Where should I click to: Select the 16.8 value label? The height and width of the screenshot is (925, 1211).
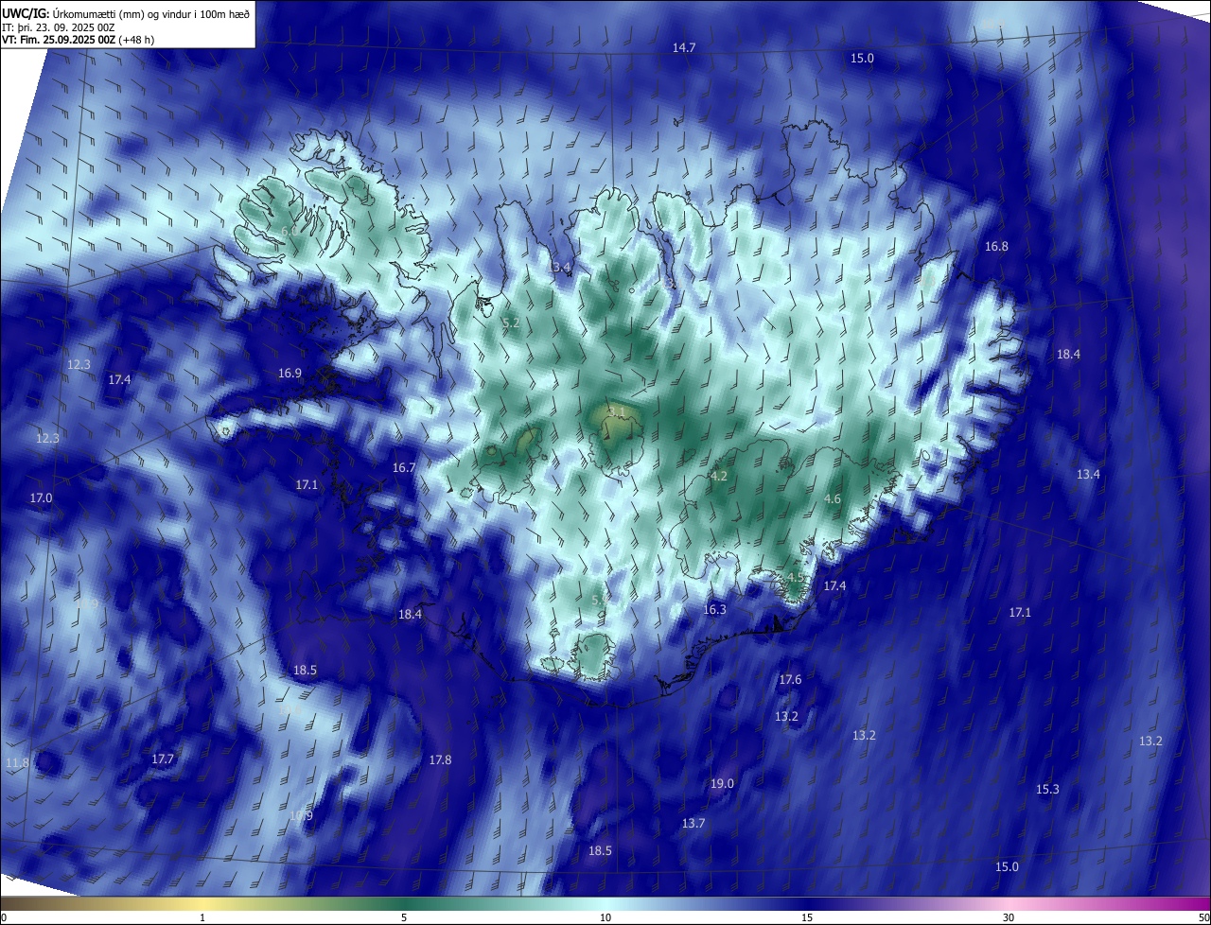tap(996, 246)
